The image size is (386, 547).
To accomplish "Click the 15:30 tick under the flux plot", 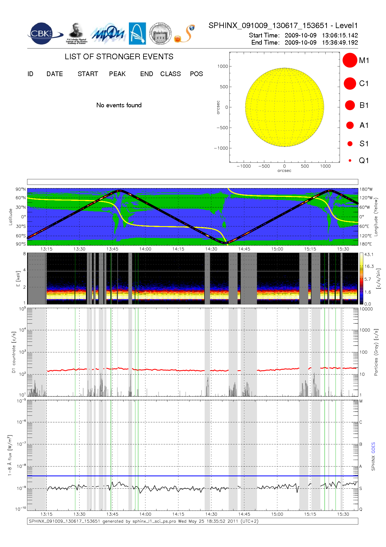I will pos(343,514).
